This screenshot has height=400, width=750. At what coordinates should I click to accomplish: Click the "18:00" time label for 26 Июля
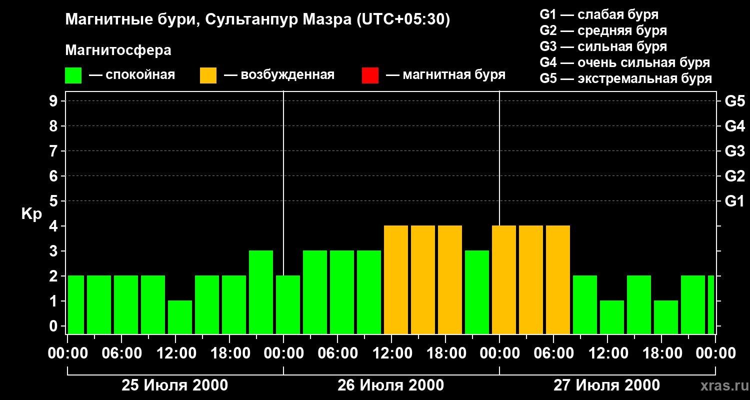[445, 353]
